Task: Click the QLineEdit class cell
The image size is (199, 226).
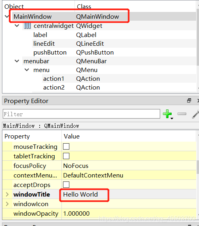Action: (90, 44)
